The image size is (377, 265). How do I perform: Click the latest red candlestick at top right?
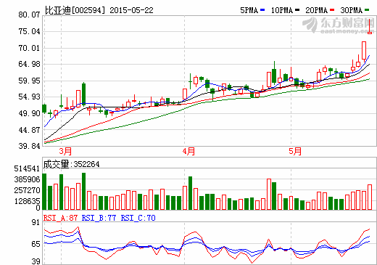pyautogui.click(x=370, y=26)
